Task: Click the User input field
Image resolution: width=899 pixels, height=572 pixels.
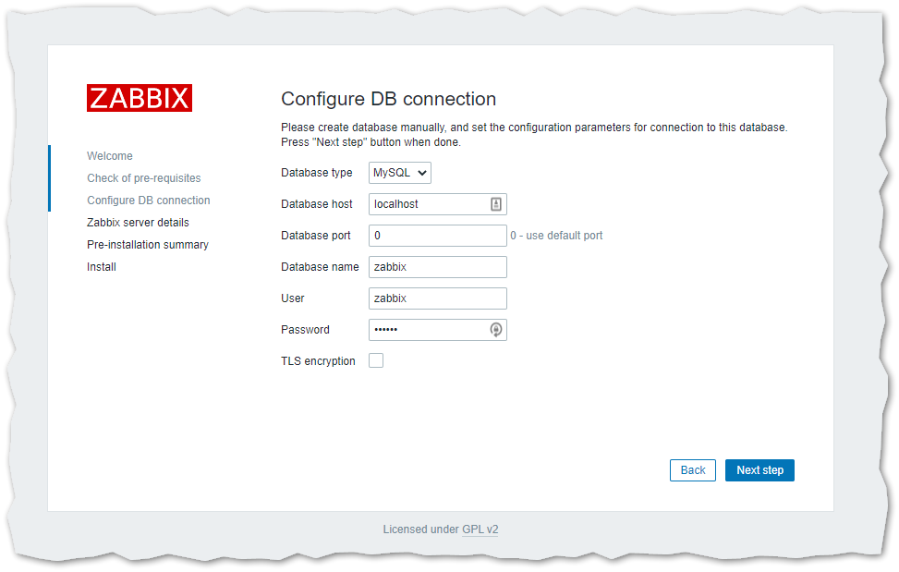Action: click(437, 298)
